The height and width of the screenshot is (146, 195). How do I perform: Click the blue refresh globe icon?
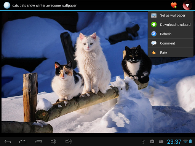coord(154,34)
